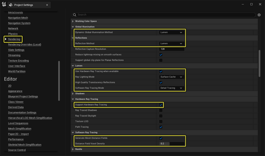Open Dynamic Global Illumination Method dropdown
The width and height of the screenshot is (265, 156).
click(x=172, y=32)
